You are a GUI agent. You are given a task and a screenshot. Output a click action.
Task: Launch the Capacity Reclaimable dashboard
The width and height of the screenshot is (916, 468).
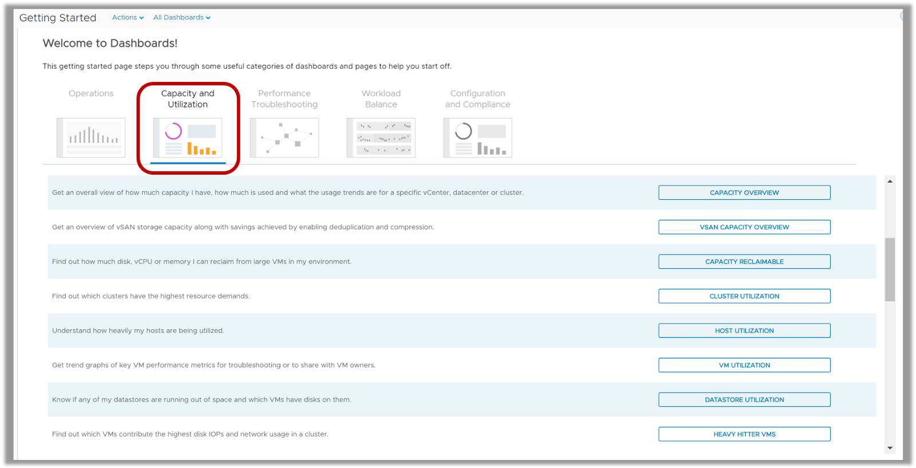point(744,261)
